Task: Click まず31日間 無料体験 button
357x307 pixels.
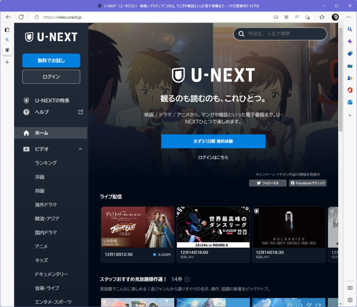Action: tap(213, 141)
